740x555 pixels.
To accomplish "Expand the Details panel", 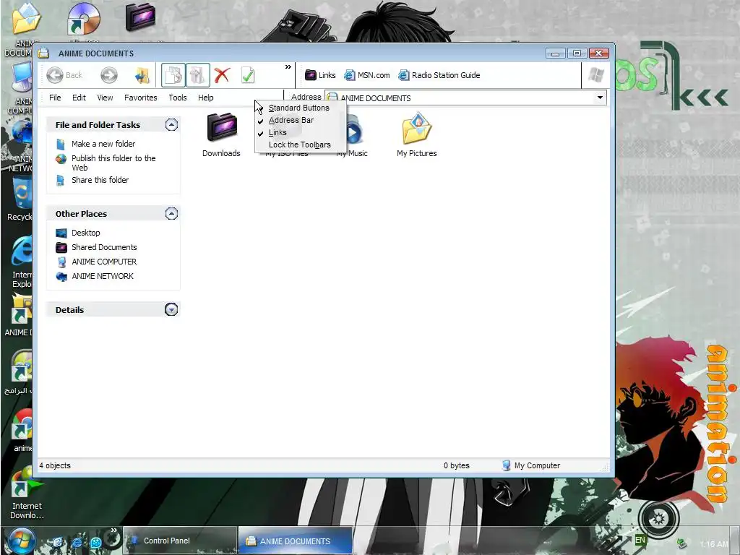I will pyautogui.click(x=171, y=309).
